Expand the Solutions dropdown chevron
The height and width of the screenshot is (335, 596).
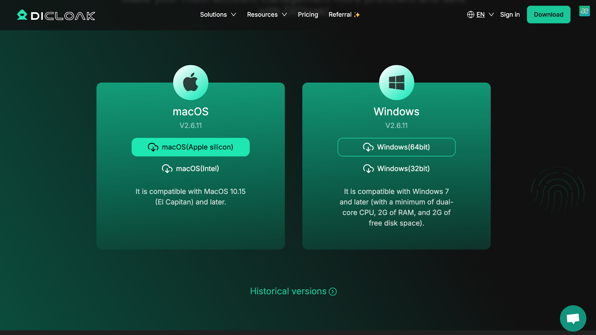(x=234, y=15)
